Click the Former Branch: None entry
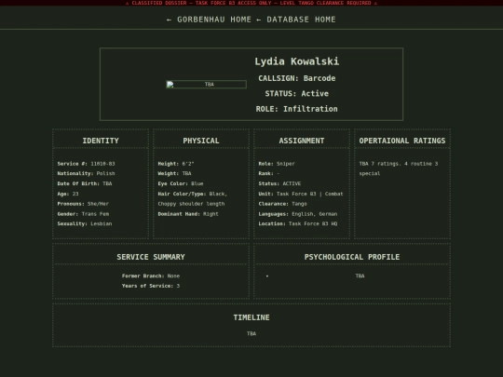The height and width of the screenshot is (377, 503). (151, 276)
